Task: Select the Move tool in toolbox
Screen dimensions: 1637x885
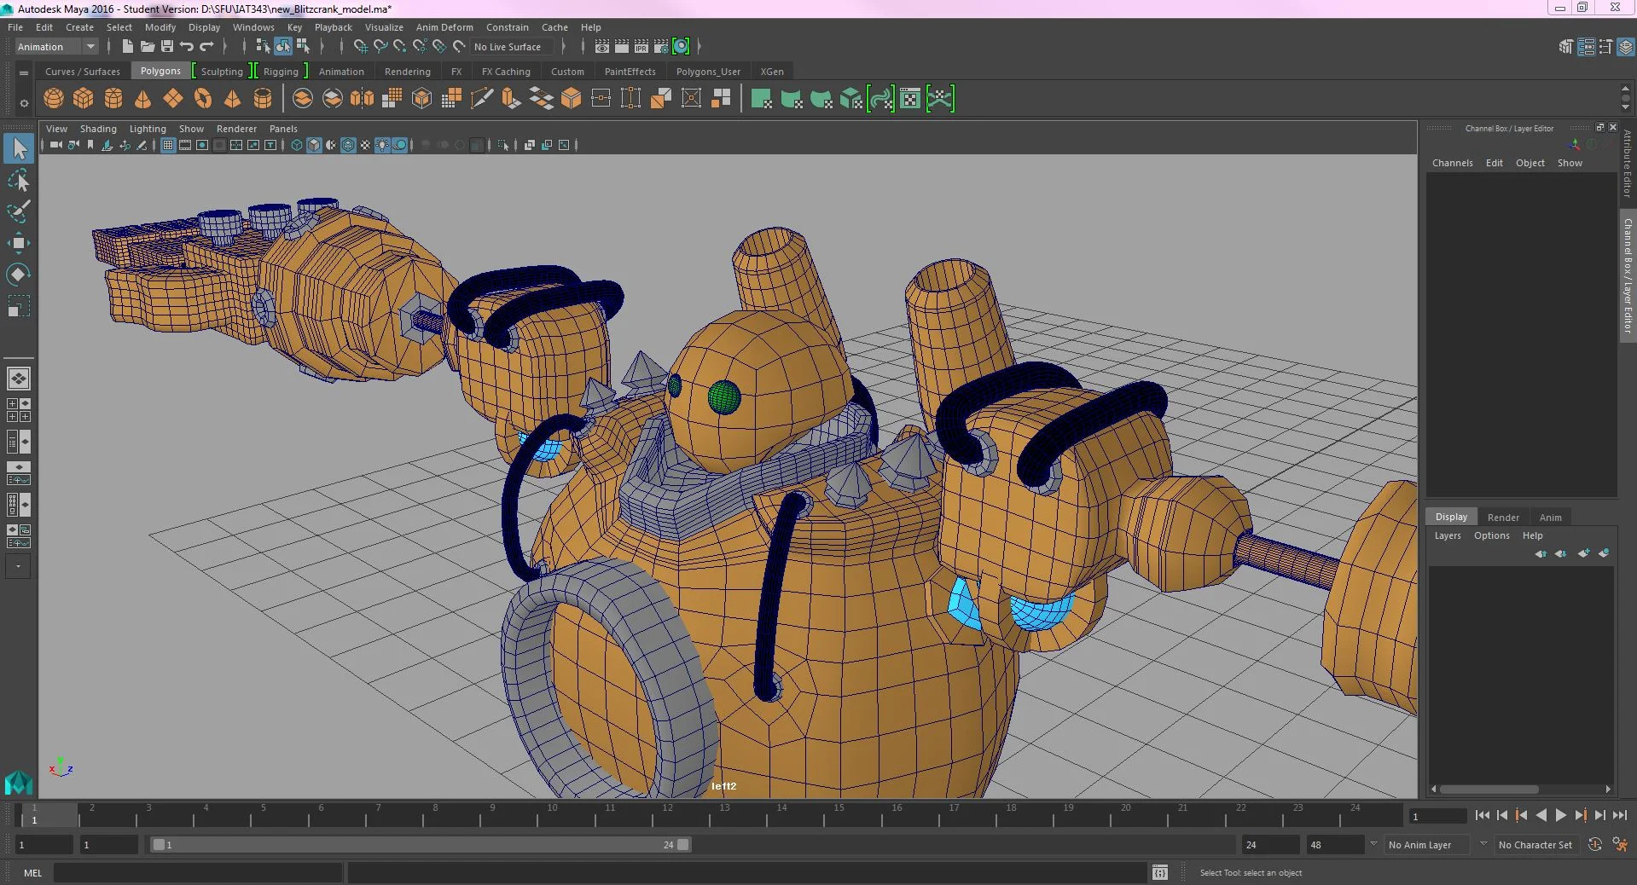Action: (x=19, y=243)
